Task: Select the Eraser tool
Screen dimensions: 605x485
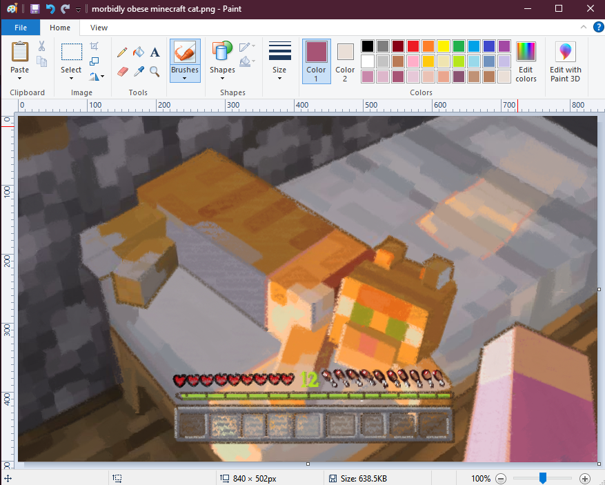Action: pyautogui.click(x=122, y=71)
